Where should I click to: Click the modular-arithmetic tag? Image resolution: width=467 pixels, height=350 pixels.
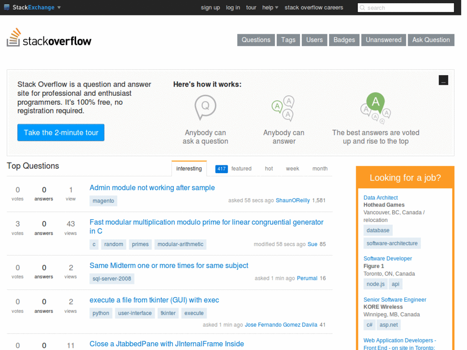(180, 244)
